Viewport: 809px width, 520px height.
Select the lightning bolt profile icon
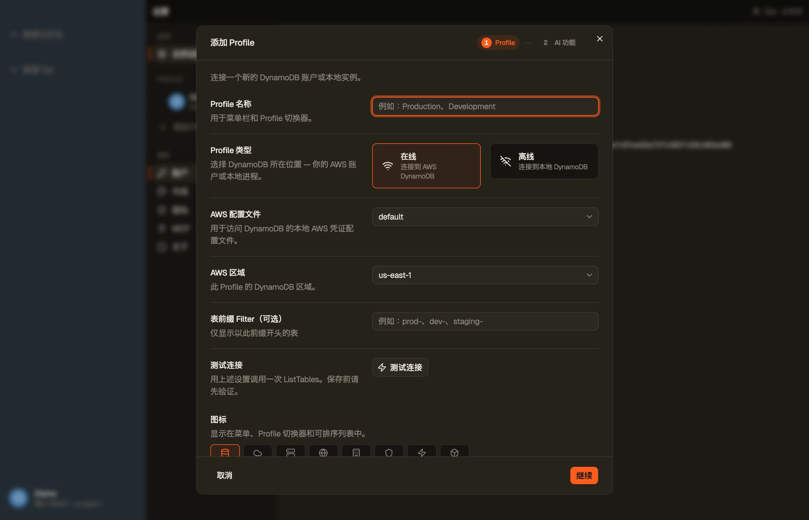421,451
